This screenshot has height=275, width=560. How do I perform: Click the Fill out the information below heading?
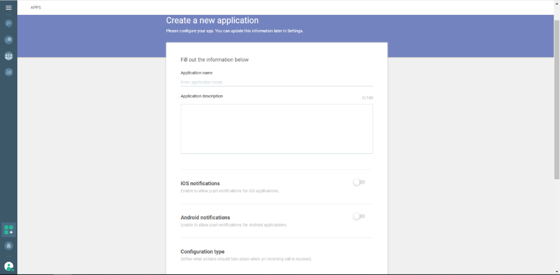(214, 59)
